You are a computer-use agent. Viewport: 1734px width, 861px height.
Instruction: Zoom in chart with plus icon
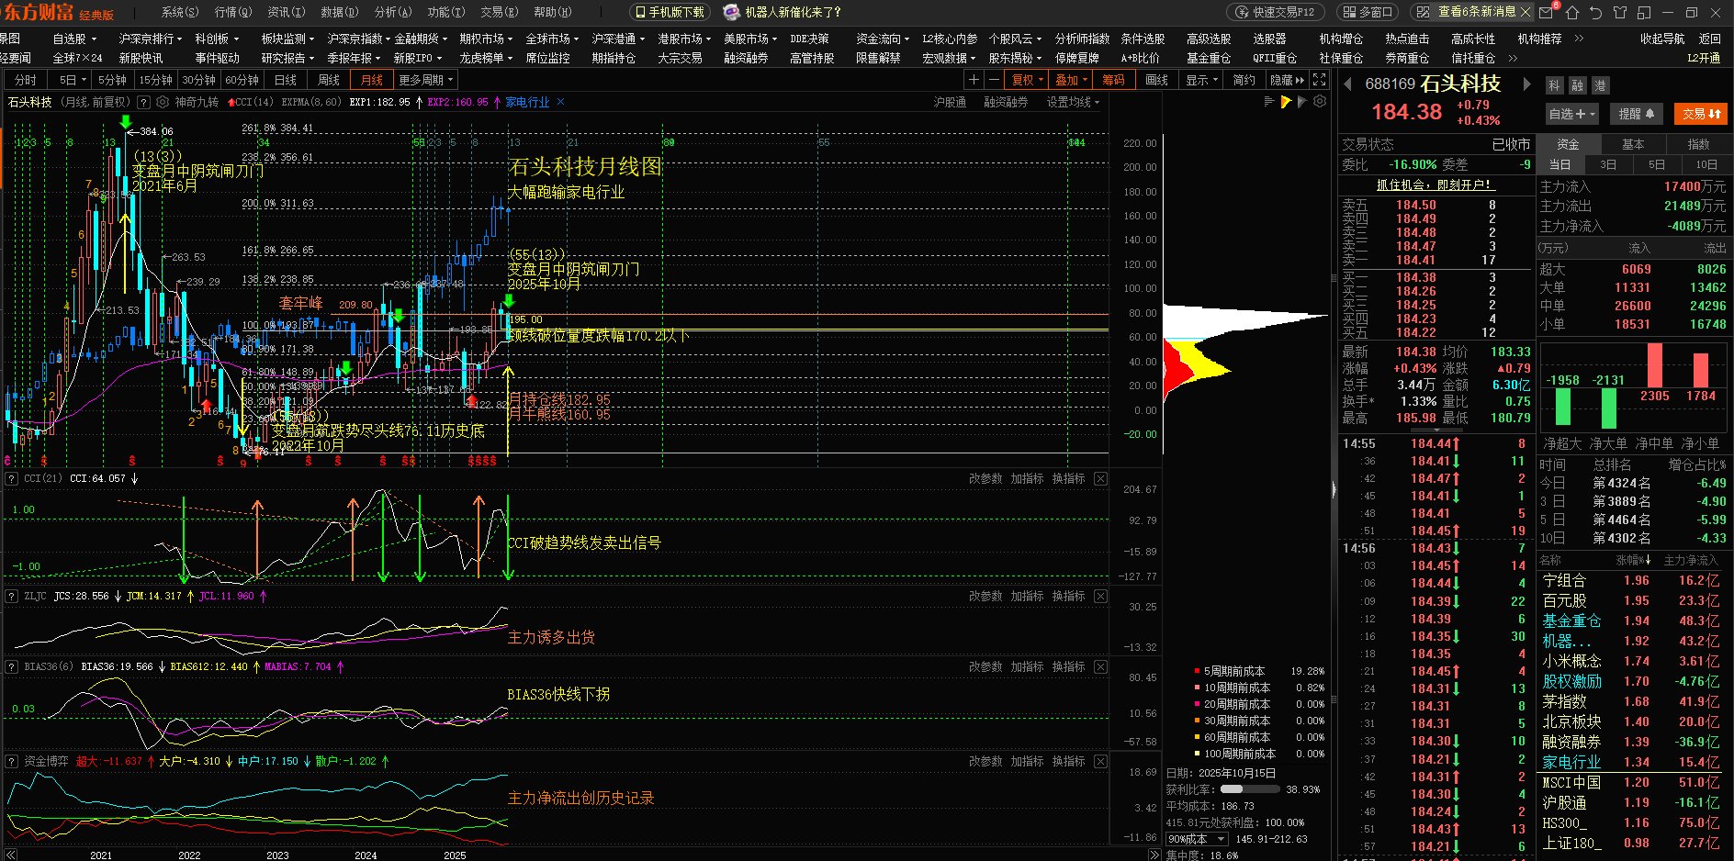click(x=974, y=80)
